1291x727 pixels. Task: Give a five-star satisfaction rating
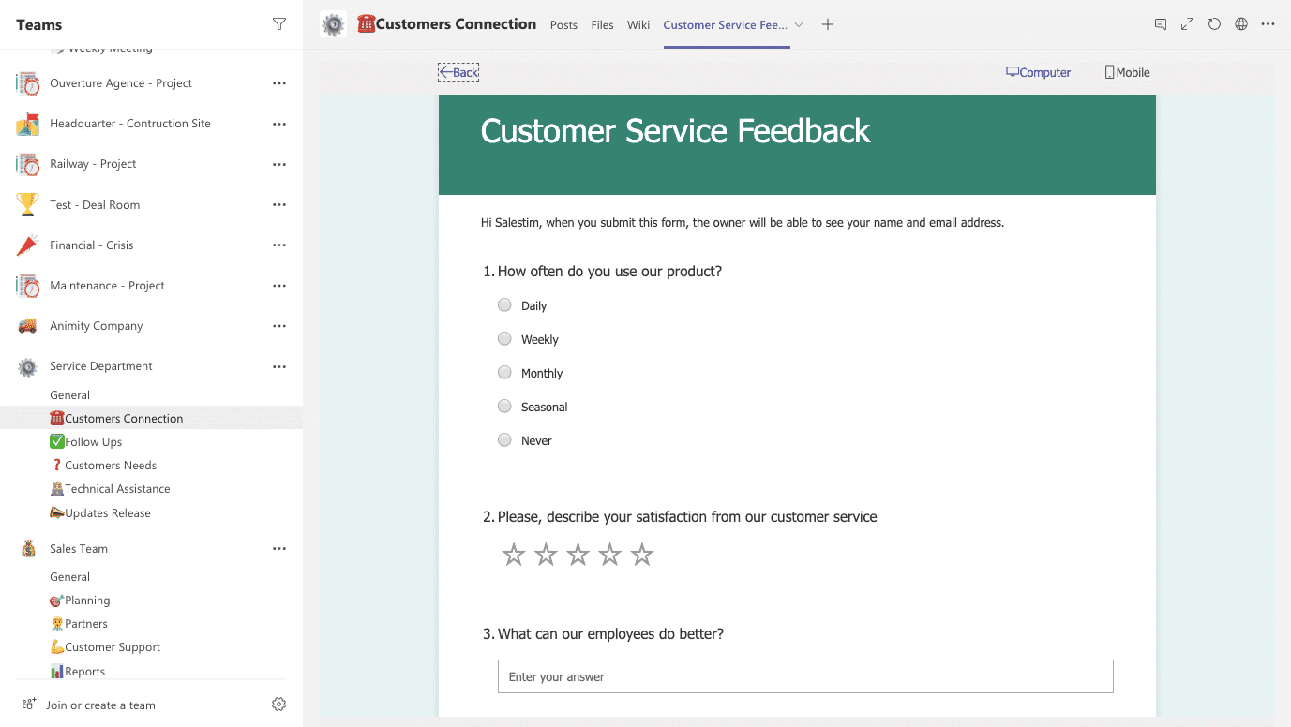click(x=641, y=554)
